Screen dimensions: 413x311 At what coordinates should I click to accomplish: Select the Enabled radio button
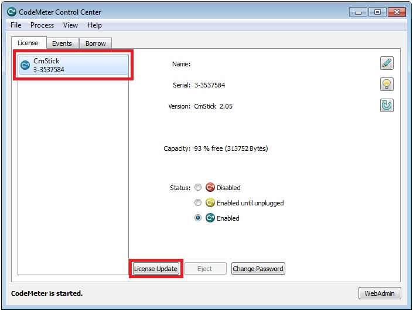[x=198, y=218]
